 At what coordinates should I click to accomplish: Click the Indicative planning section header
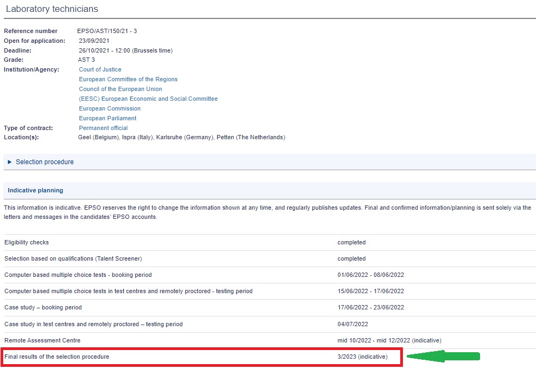(35, 190)
